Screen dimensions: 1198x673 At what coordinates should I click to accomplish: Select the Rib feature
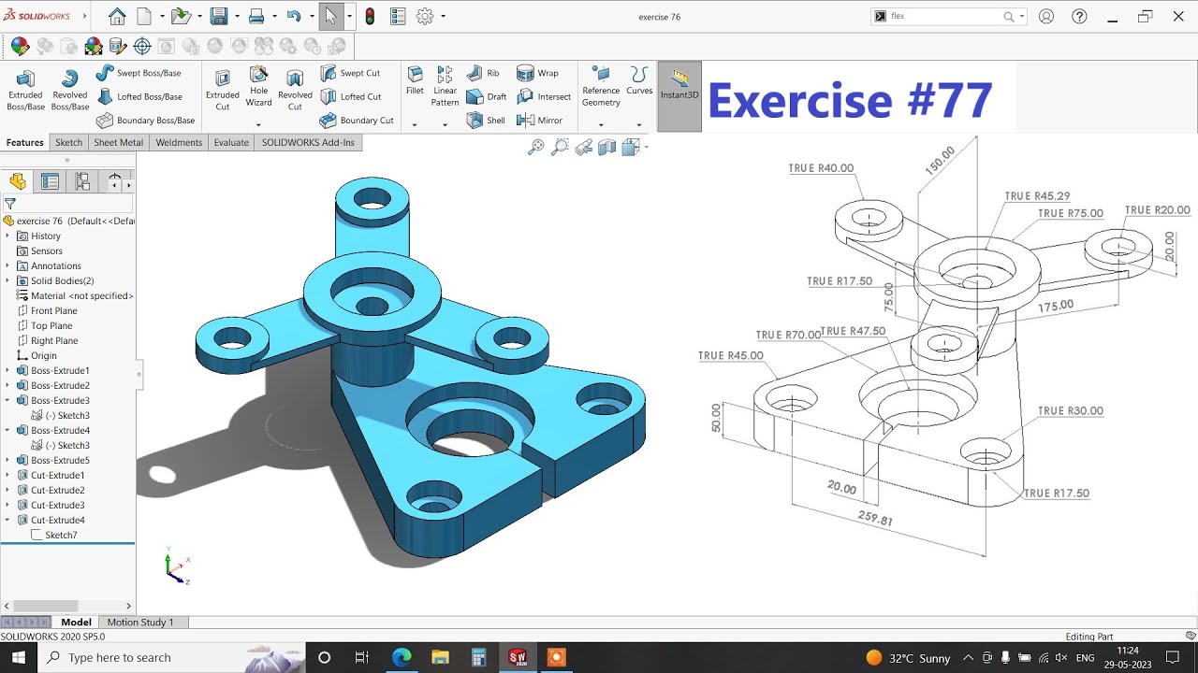pyautogui.click(x=483, y=73)
